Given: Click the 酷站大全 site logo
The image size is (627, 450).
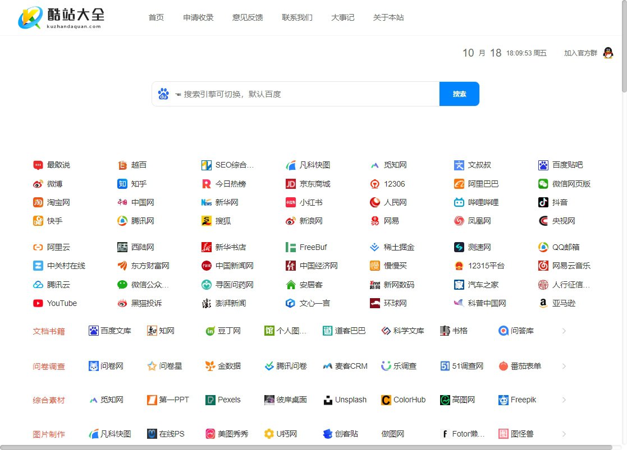Looking at the screenshot, I should coord(61,17).
